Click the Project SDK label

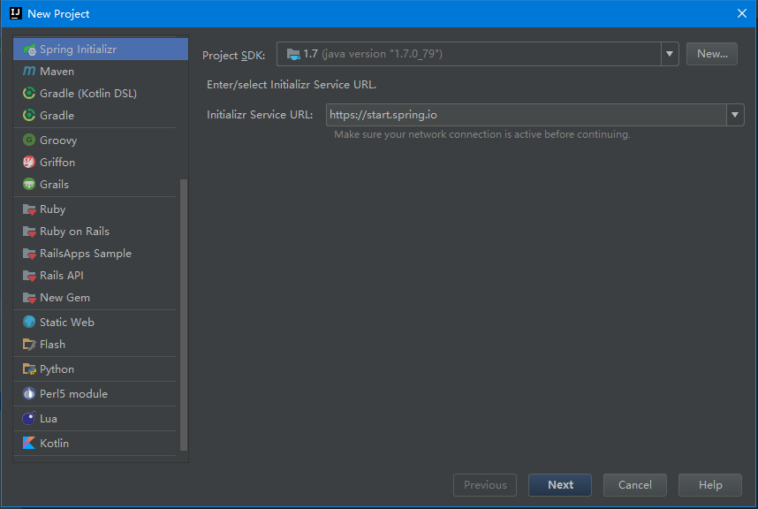(233, 55)
